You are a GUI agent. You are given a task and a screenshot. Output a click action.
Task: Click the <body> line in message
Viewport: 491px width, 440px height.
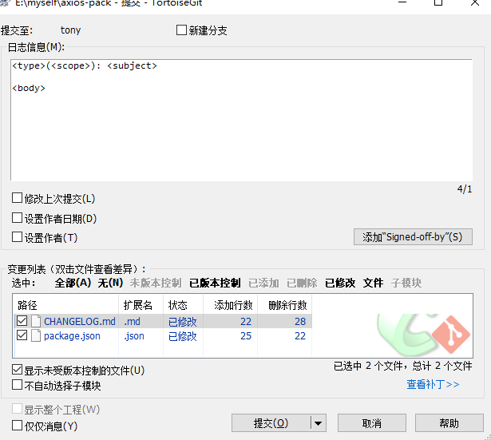click(29, 88)
